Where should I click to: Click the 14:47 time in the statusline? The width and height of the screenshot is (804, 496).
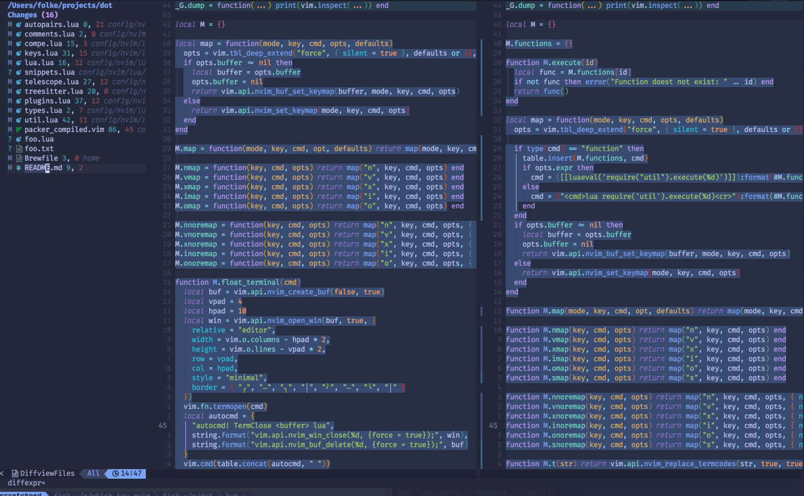coord(131,473)
